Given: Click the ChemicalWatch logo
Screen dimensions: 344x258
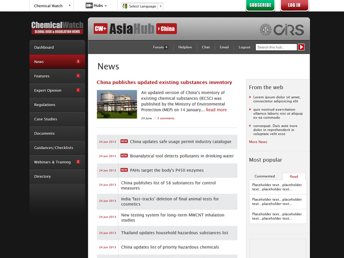Looking at the screenshot, I should (x=57, y=28).
